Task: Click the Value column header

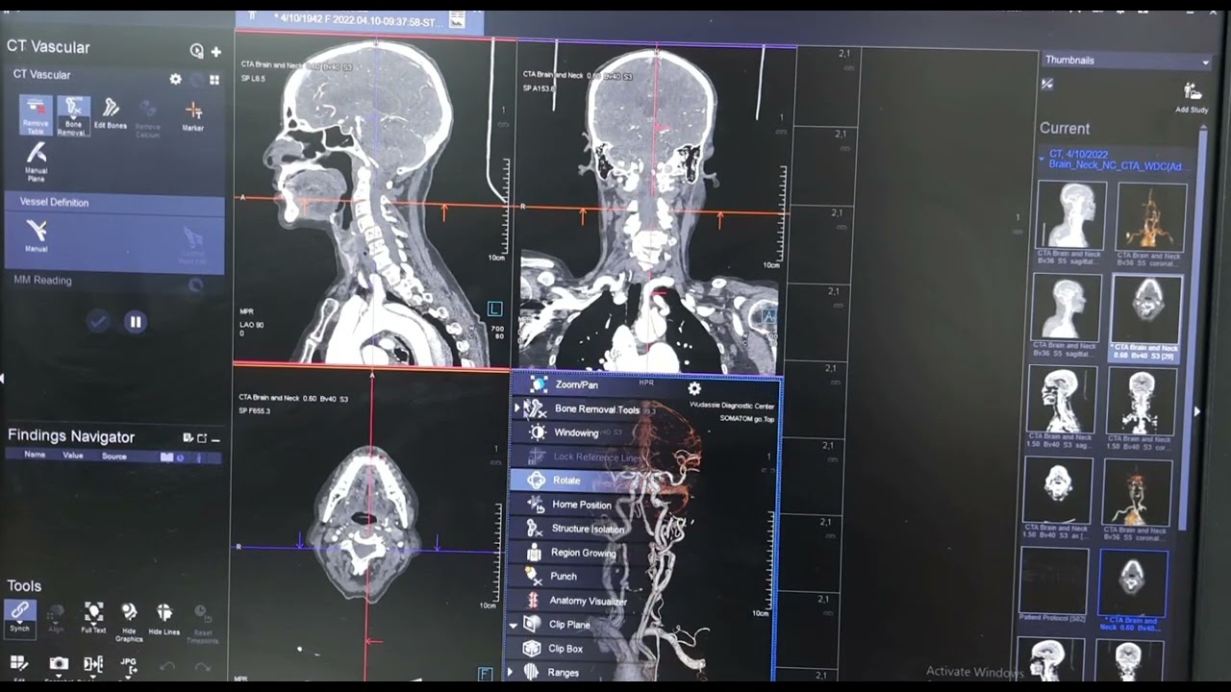Action: click(x=73, y=456)
